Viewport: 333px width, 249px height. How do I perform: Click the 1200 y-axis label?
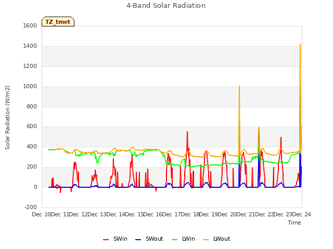point(30,66)
